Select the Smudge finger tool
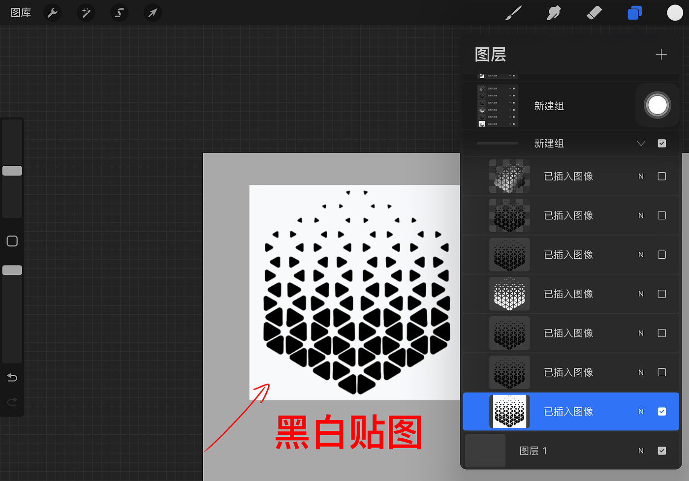 coord(554,13)
